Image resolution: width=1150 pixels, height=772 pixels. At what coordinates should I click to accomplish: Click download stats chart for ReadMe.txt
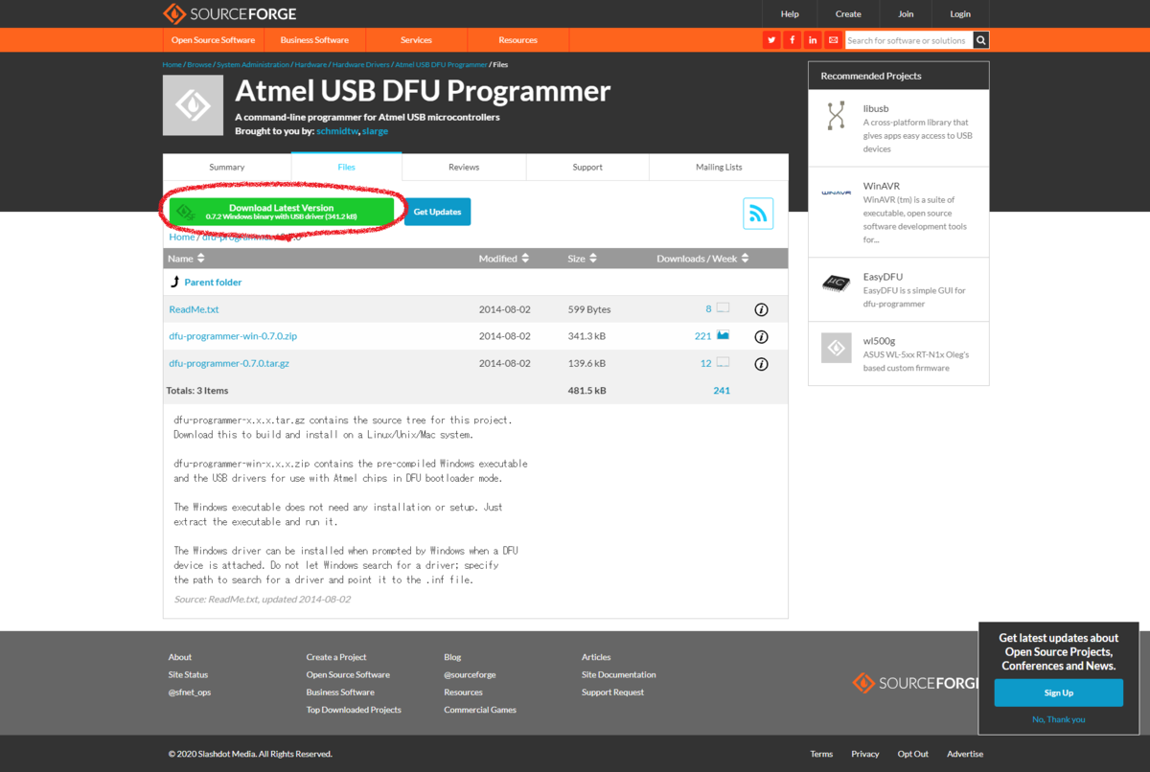723,308
